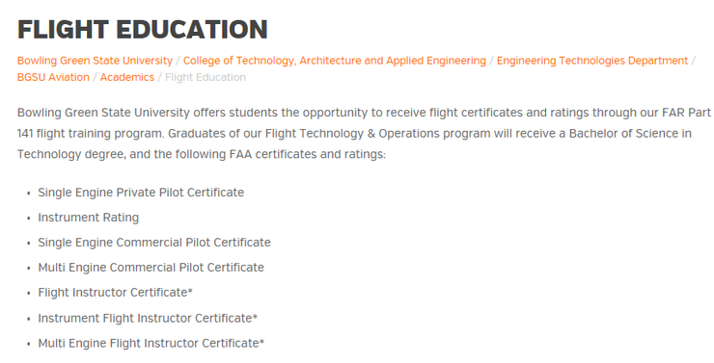Open the Bowling Green State University breadcrumb link
Screen dimensions: 714x363
pyautogui.click(x=95, y=61)
